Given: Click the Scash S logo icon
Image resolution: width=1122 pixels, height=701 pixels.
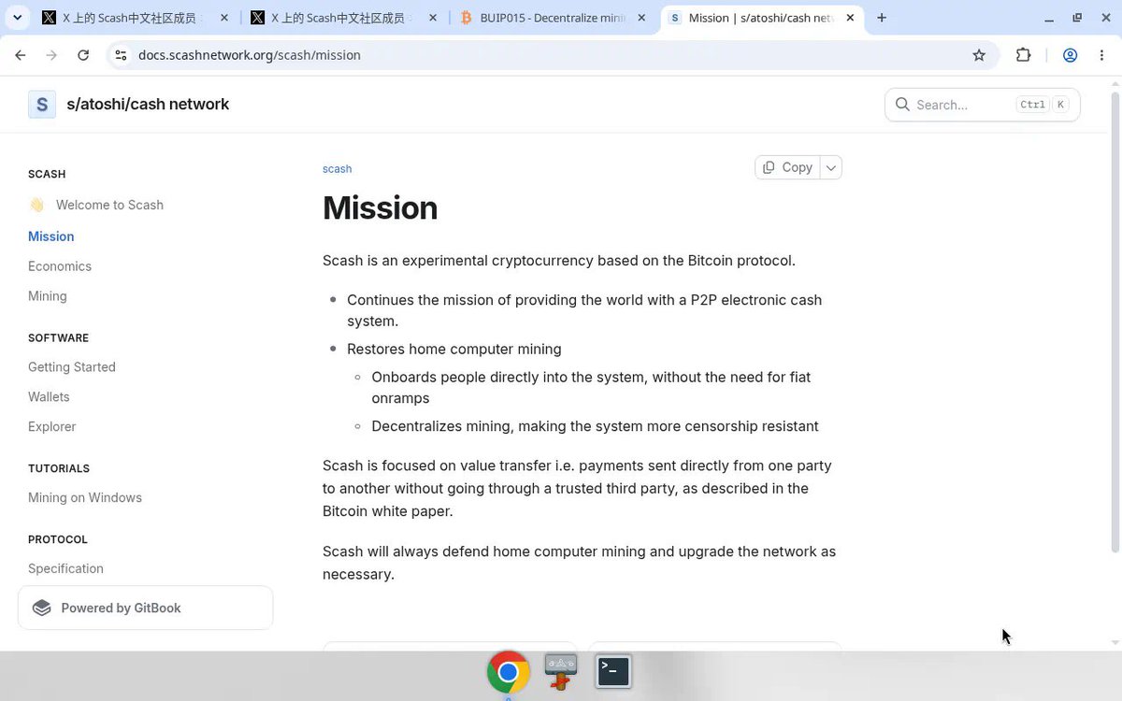Looking at the screenshot, I should (x=42, y=105).
